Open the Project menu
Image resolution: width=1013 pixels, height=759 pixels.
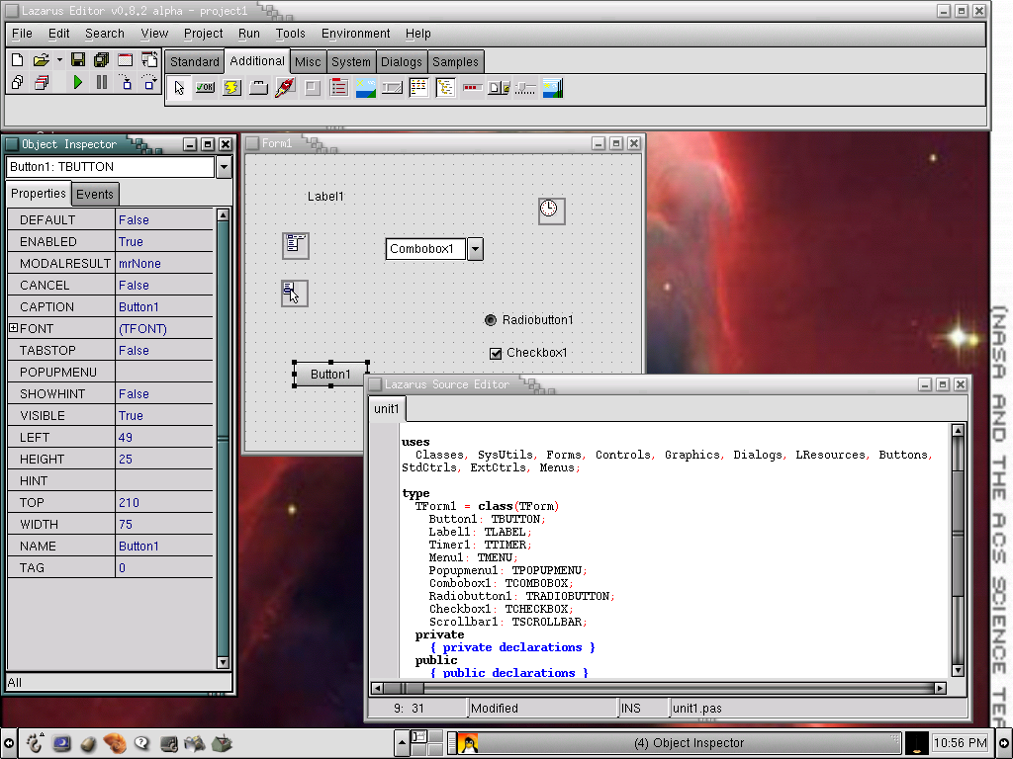(x=203, y=34)
